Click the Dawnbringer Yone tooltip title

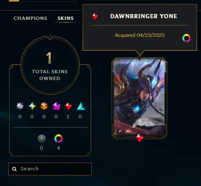144,16
